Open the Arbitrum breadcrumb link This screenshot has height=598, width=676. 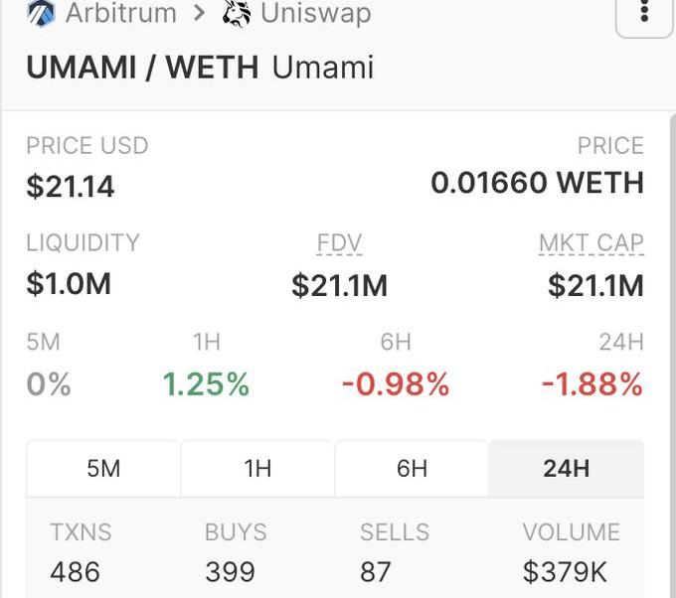120,13
